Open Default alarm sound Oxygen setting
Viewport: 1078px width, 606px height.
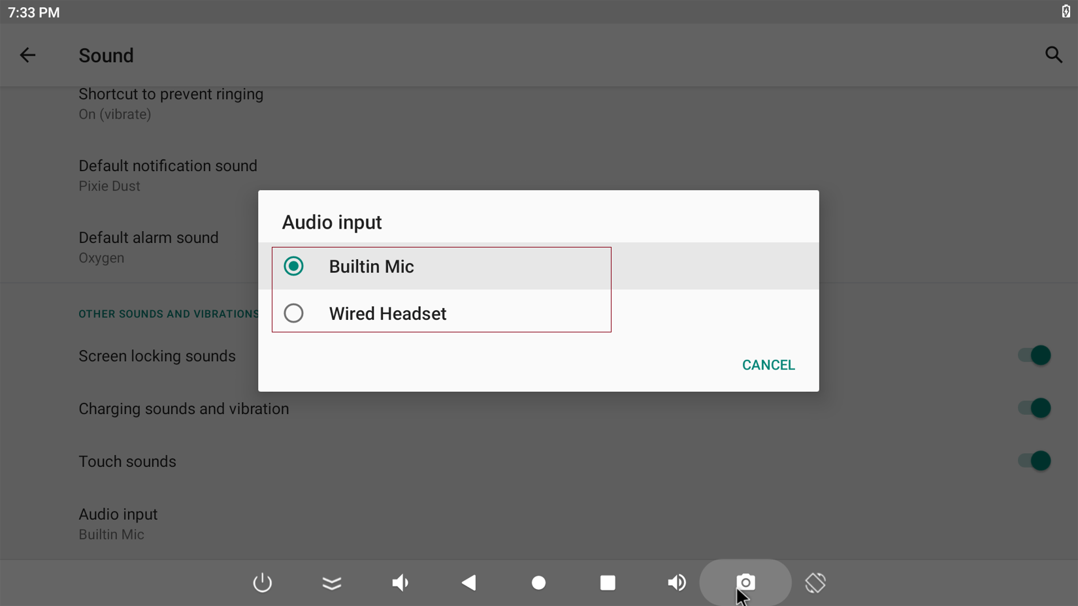click(149, 246)
